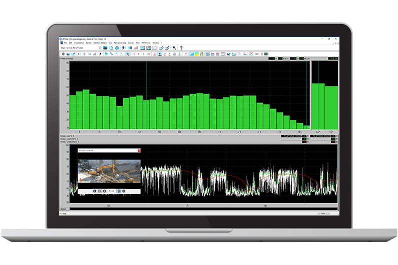398x265 pixels.
Task: Jump to first record arrow icon
Action: tap(134, 53)
